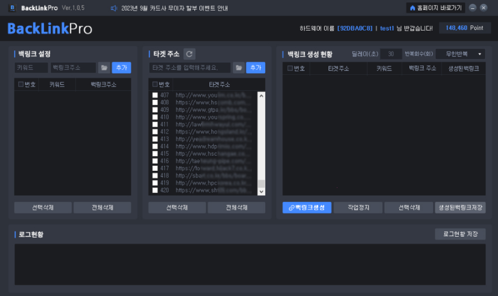Check the box for row 420
This screenshot has width=498, height=296.
155,190
